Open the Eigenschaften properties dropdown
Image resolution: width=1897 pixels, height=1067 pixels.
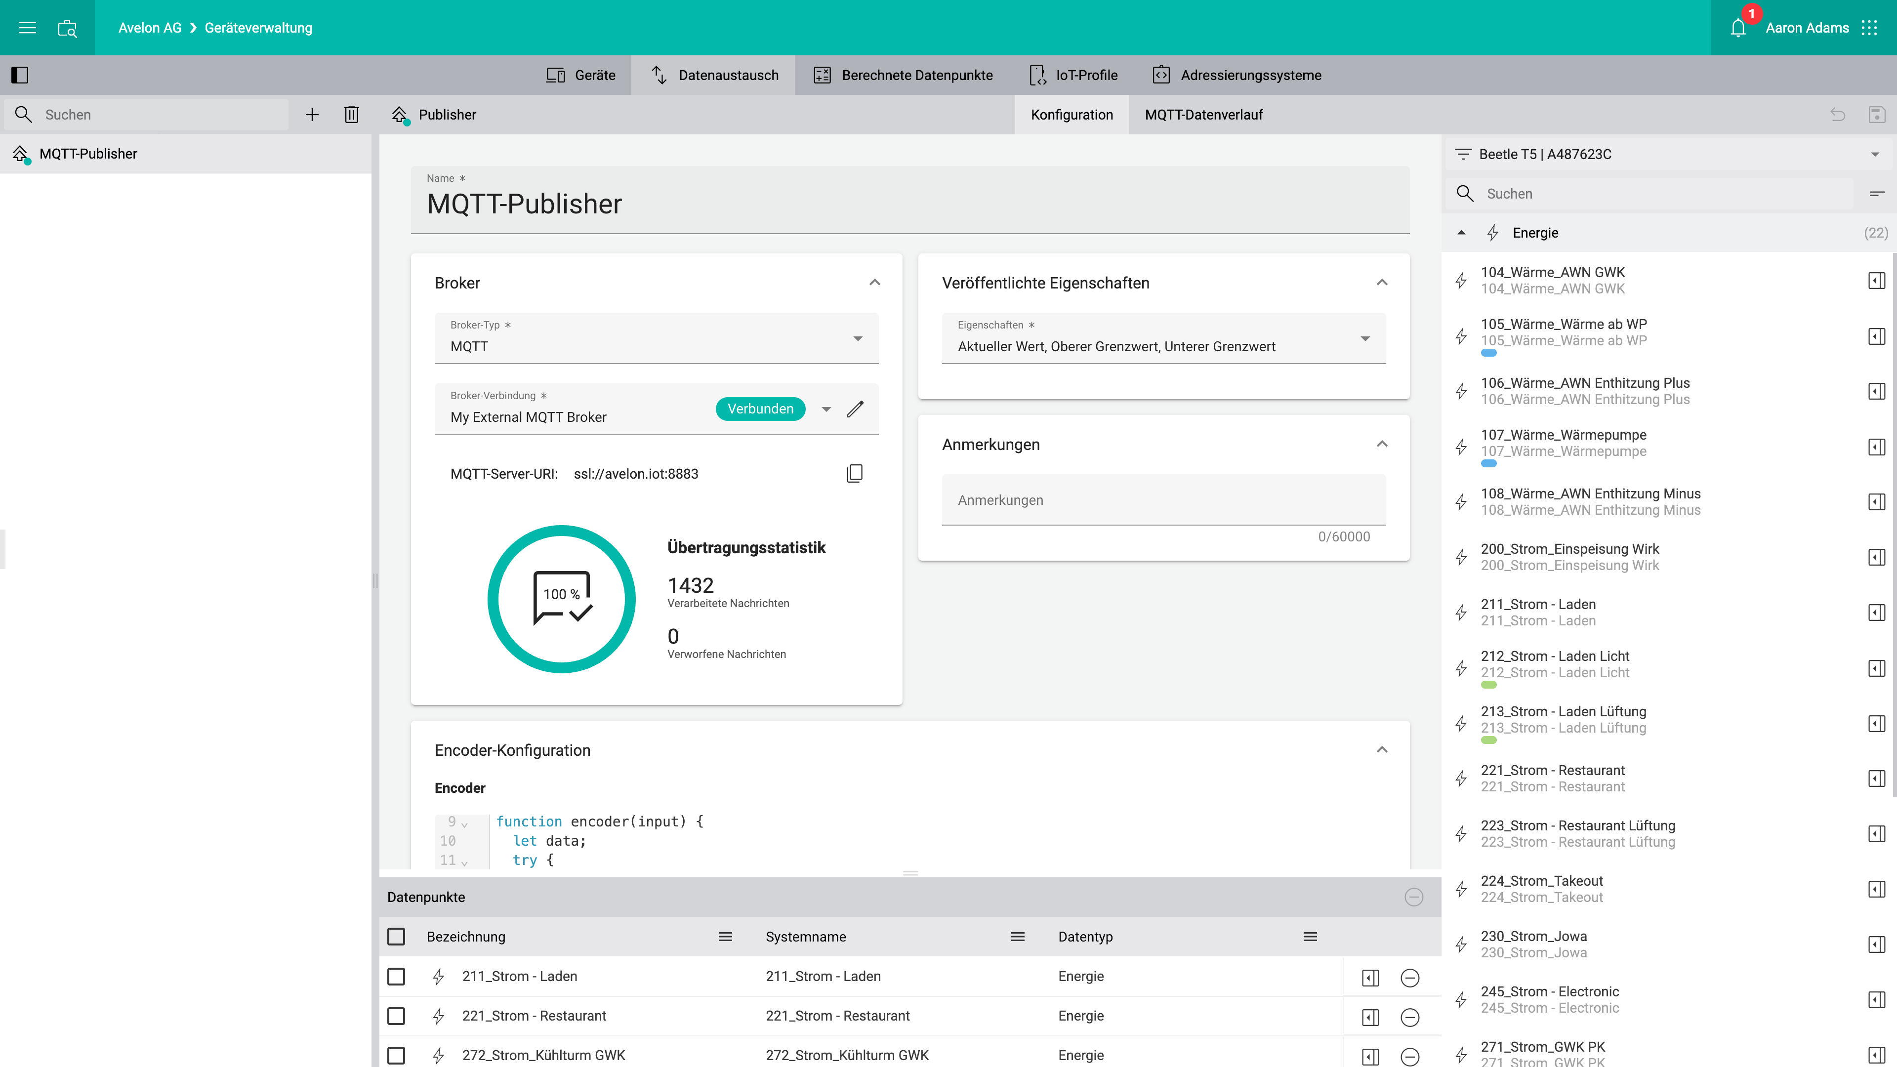(x=1163, y=338)
